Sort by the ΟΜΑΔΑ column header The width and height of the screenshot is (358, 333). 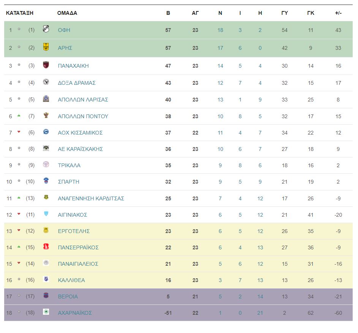pyautogui.click(x=67, y=13)
